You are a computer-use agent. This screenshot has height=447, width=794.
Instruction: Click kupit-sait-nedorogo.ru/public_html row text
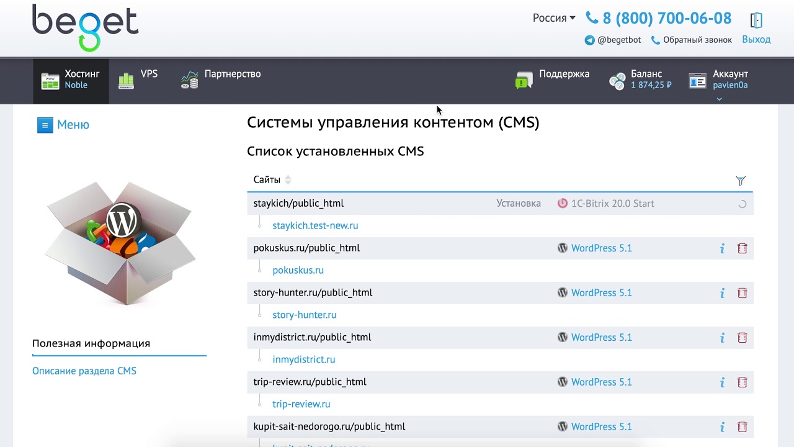(x=329, y=427)
